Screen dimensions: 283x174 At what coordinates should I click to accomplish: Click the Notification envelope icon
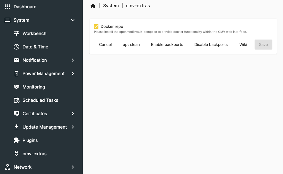coord(16,60)
